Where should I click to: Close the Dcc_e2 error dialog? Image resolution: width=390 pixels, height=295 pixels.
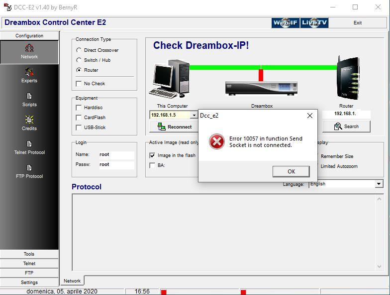coord(309,116)
